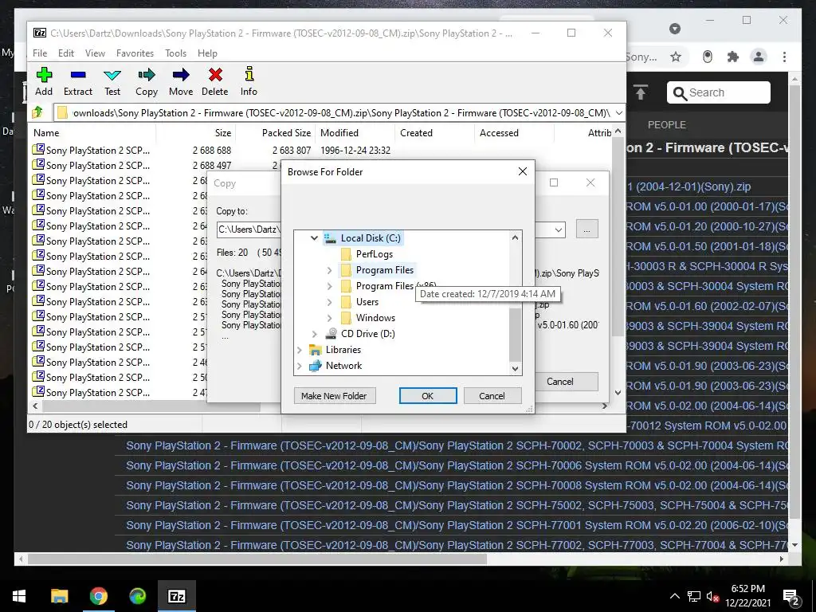
Task: Click the profile avatar icon in browser
Action: (x=759, y=57)
